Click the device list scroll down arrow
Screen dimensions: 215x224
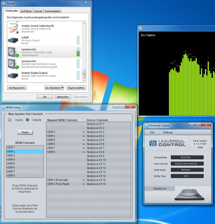coord(84,80)
